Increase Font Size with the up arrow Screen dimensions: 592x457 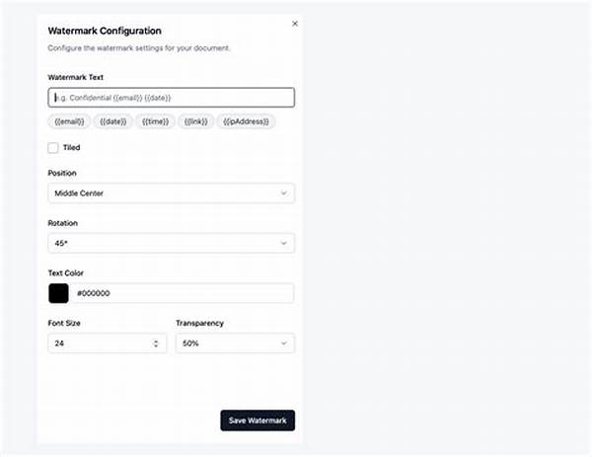157,341
